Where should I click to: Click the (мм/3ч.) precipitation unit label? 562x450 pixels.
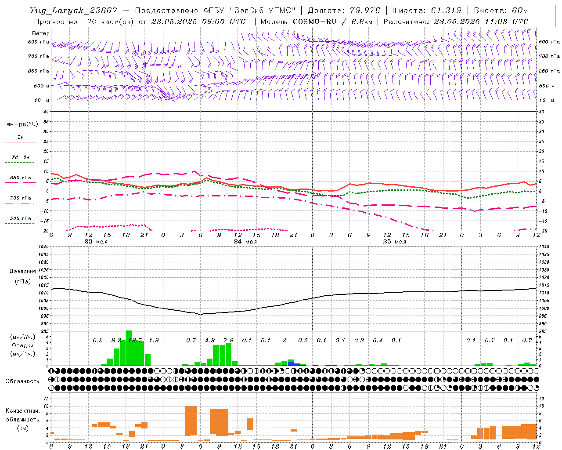click(x=23, y=337)
